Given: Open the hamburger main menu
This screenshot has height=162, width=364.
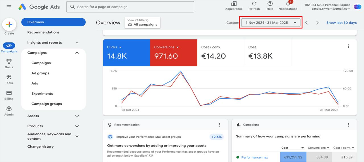Looking at the screenshot, I should point(9,7).
